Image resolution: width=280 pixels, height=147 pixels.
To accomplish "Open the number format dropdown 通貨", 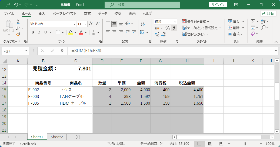I will [x=175, y=22].
